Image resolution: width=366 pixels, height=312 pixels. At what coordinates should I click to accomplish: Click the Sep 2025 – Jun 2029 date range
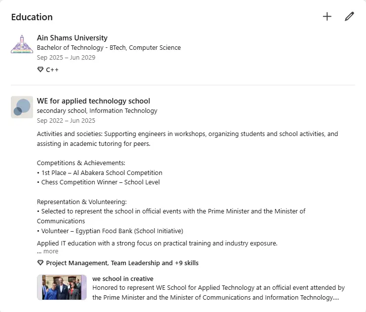tap(66, 58)
